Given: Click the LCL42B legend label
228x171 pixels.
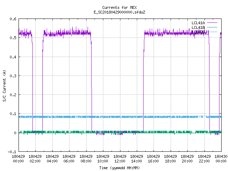Looking at the screenshot, I should point(198,32).
